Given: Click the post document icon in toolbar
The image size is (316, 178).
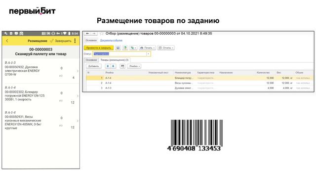Looking at the screenshot, I should (x=125, y=48).
